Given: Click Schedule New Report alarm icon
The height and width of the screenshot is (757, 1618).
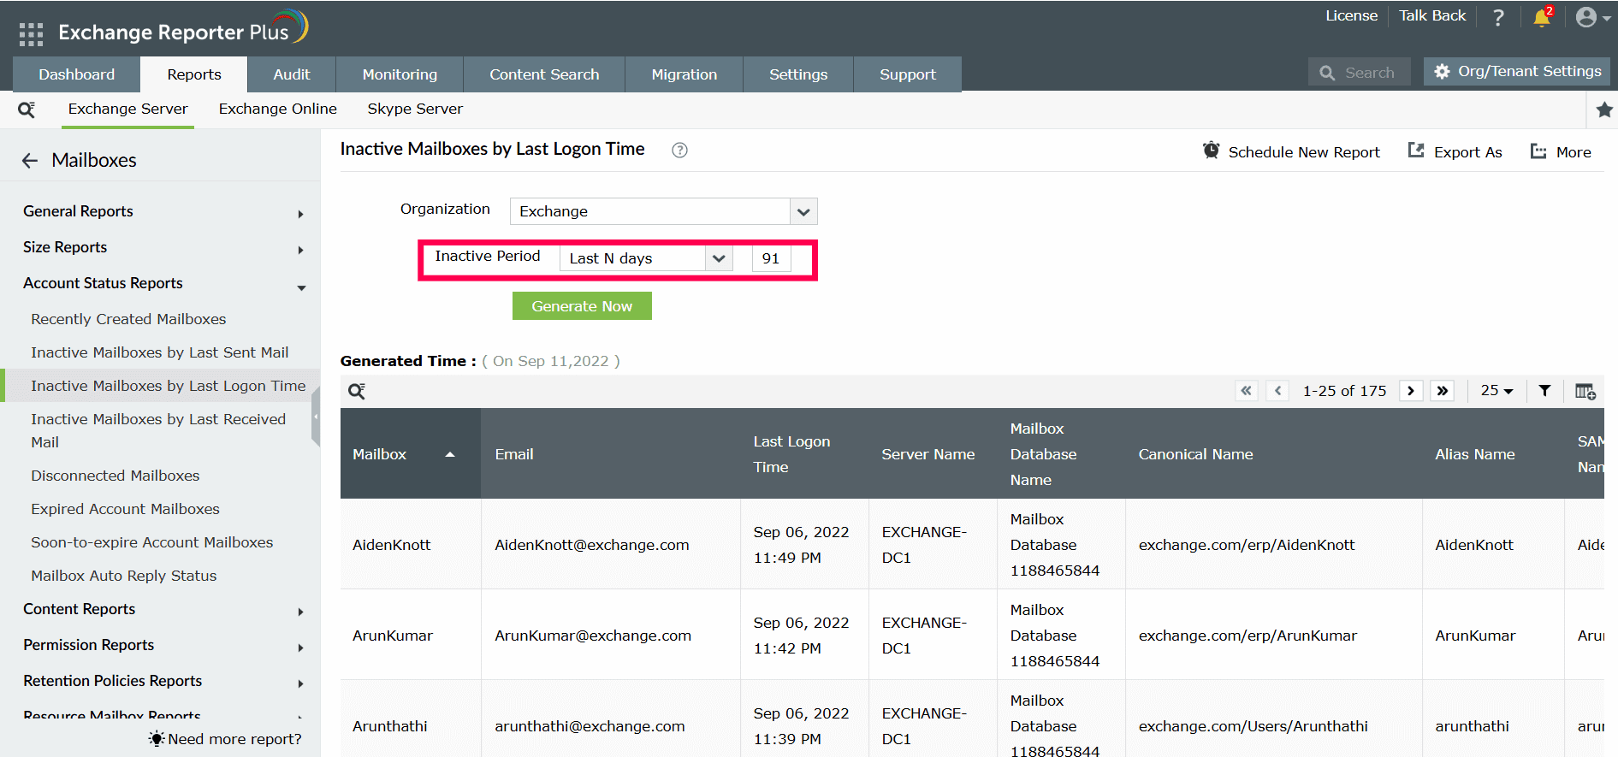Looking at the screenshot, I should 1211,151.
